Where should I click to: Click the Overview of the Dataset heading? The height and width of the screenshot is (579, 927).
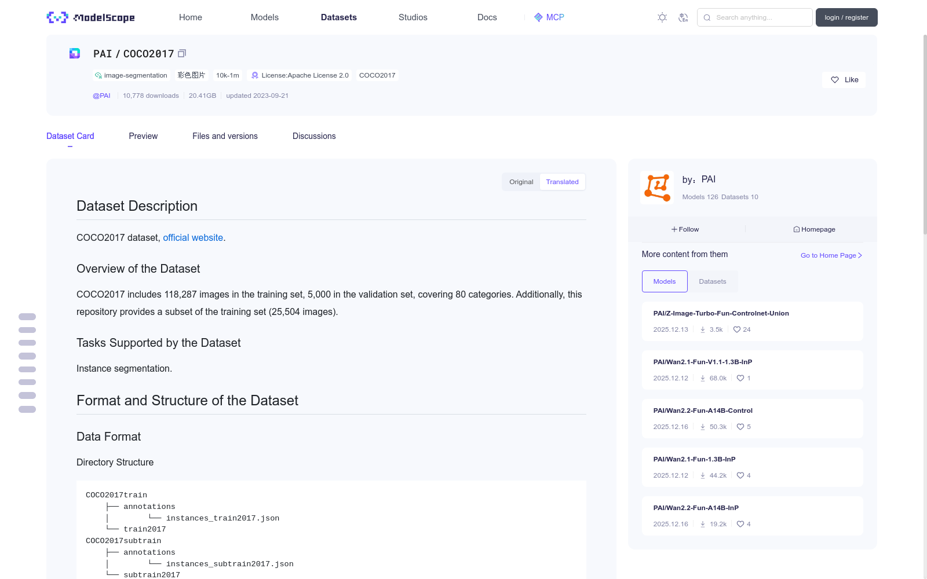pos(138,269)
